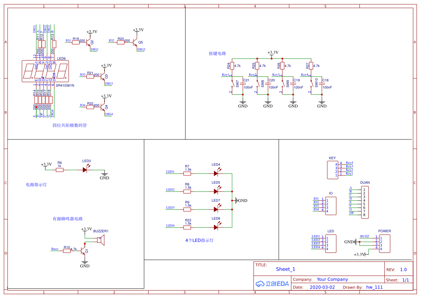Click the sheet number 1/1

(406, 280)
